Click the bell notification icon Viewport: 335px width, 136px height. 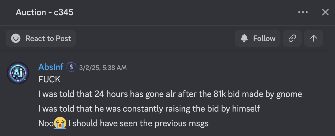[245, 38]
